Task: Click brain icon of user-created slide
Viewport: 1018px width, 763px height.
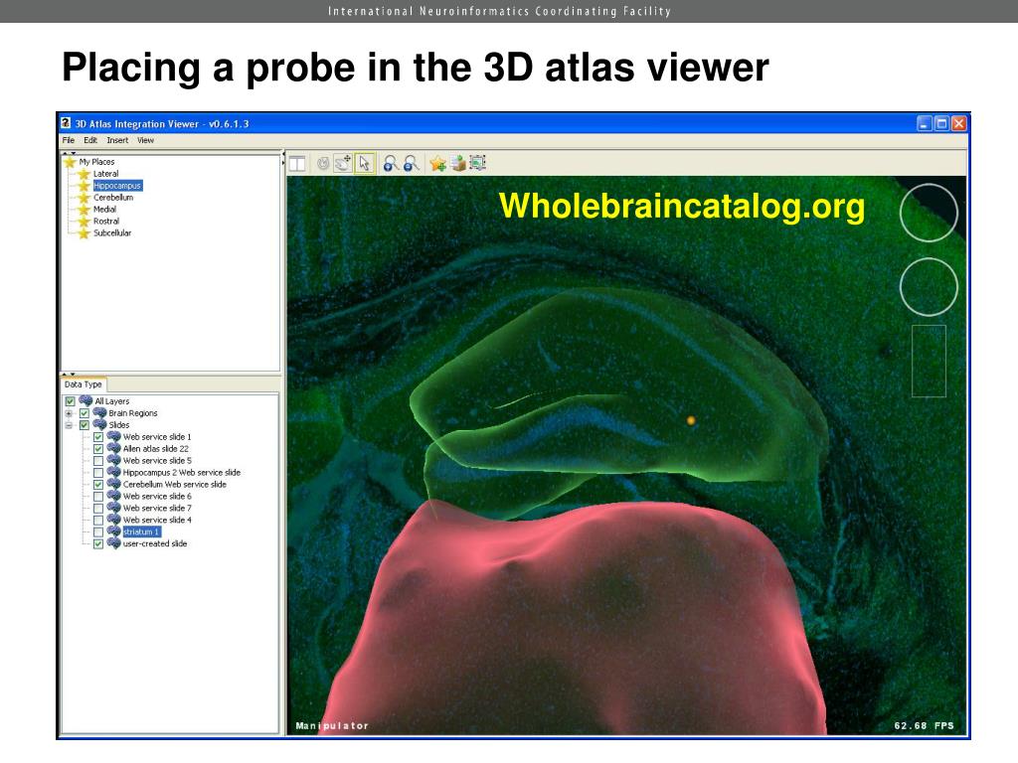Action: [113, 543]
